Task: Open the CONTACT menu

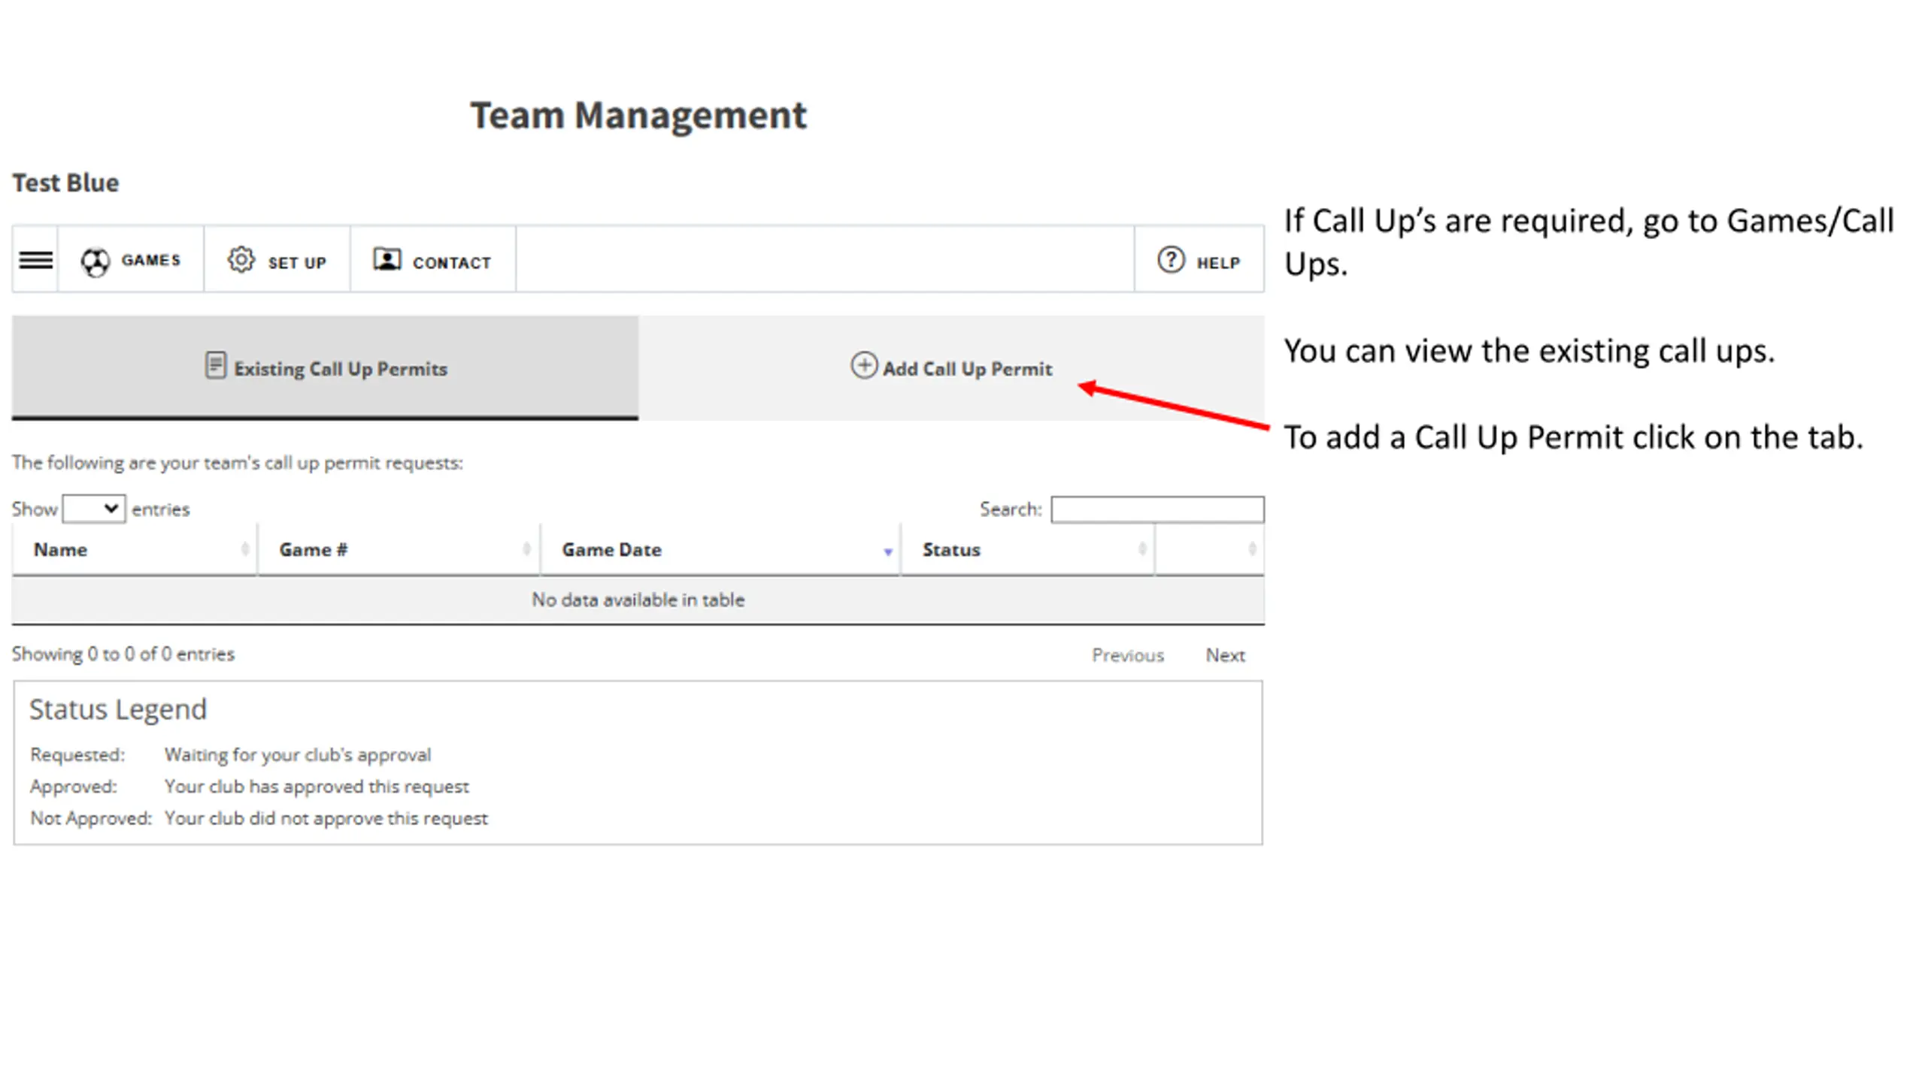Action: pos(433,259)
